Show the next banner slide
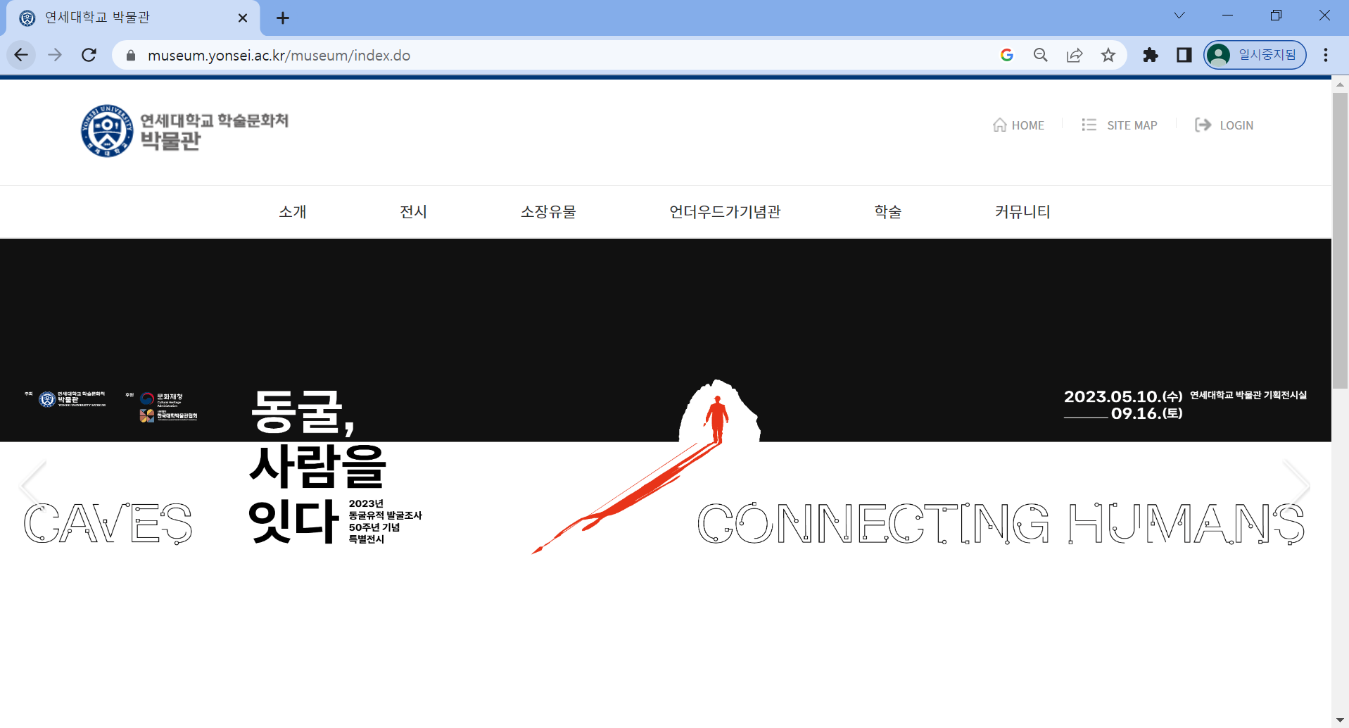The width and height of the screenshot is (1349, 728). (x=1296, y=485)
